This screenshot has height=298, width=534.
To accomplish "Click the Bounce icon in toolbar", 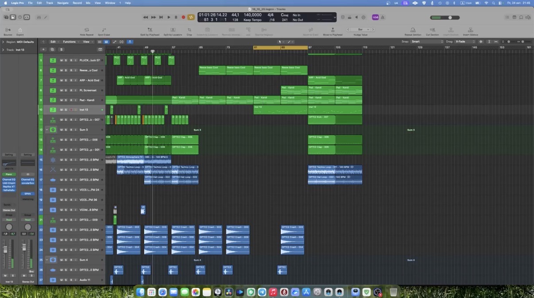I will (x=8, y=30).
